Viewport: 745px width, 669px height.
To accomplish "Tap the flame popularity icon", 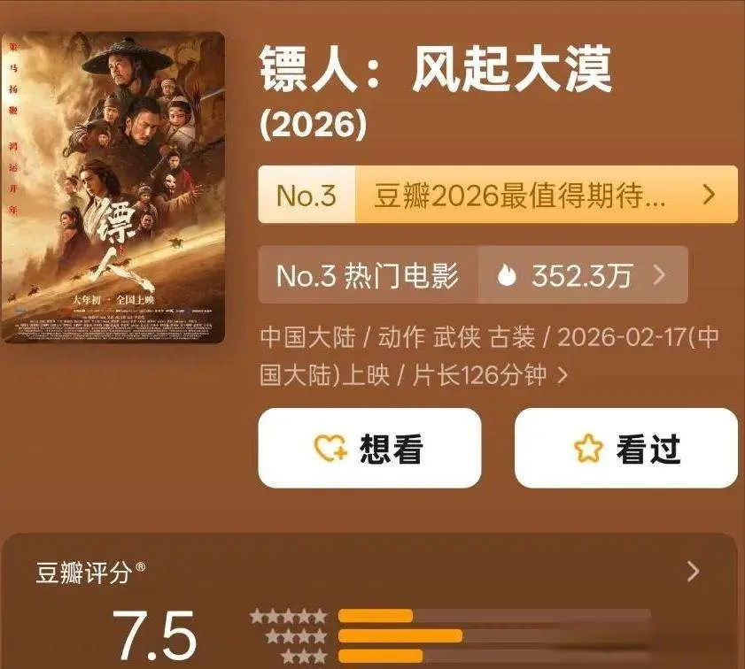I will tap(507, 274).
